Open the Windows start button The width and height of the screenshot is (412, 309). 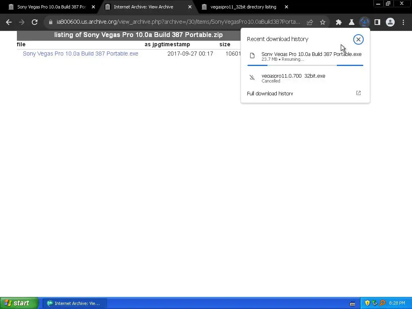tap(19, 303)
